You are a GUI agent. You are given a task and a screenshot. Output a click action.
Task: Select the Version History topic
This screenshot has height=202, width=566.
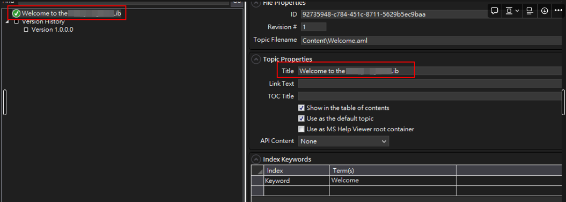pyautogui.click(x=43, y=21)
